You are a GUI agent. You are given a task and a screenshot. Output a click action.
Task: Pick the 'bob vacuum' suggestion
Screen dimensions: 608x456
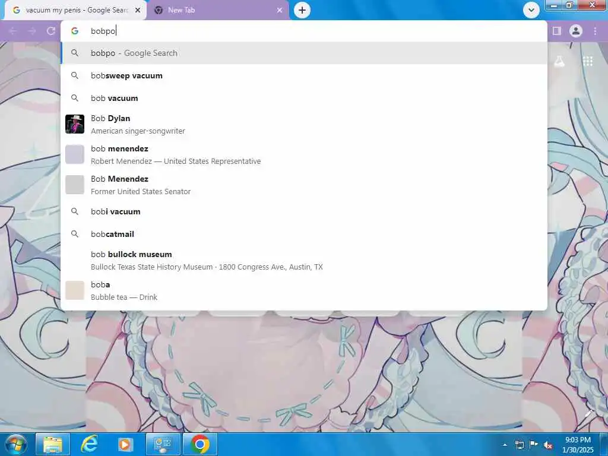click(x=304, y=98)
